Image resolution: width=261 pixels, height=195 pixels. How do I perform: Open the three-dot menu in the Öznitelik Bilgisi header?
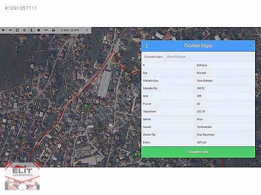[147, 46]
